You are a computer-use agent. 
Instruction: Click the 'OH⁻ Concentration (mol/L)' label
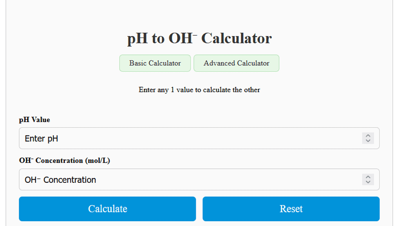click(65, 160)
